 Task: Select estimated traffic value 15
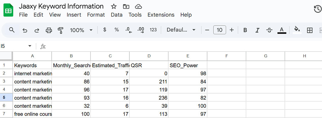point(110,82)
